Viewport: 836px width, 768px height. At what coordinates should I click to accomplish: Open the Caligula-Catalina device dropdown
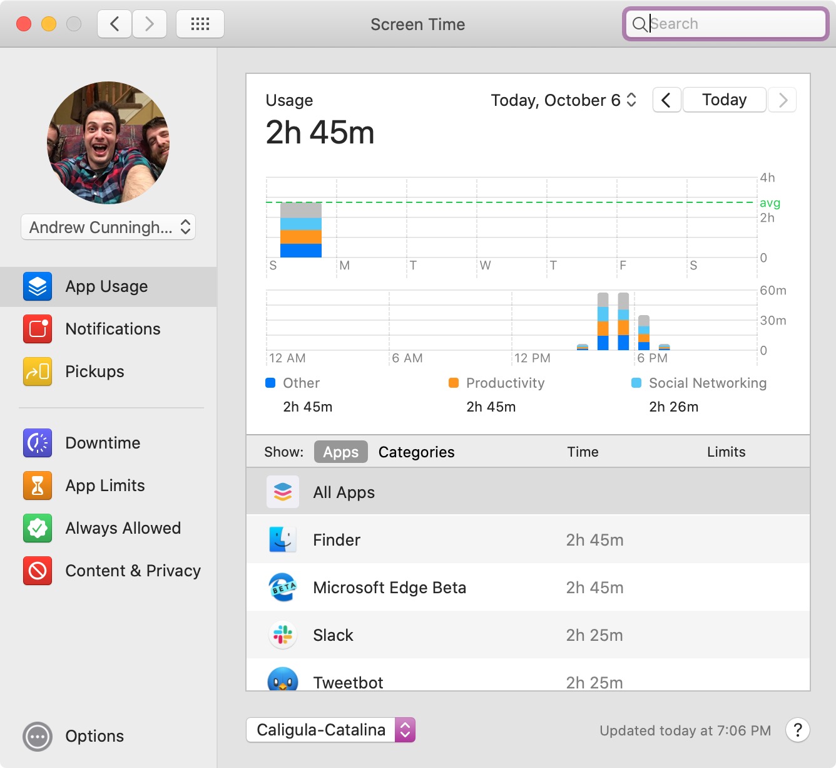pyautogui.click(x=330, y=730)
